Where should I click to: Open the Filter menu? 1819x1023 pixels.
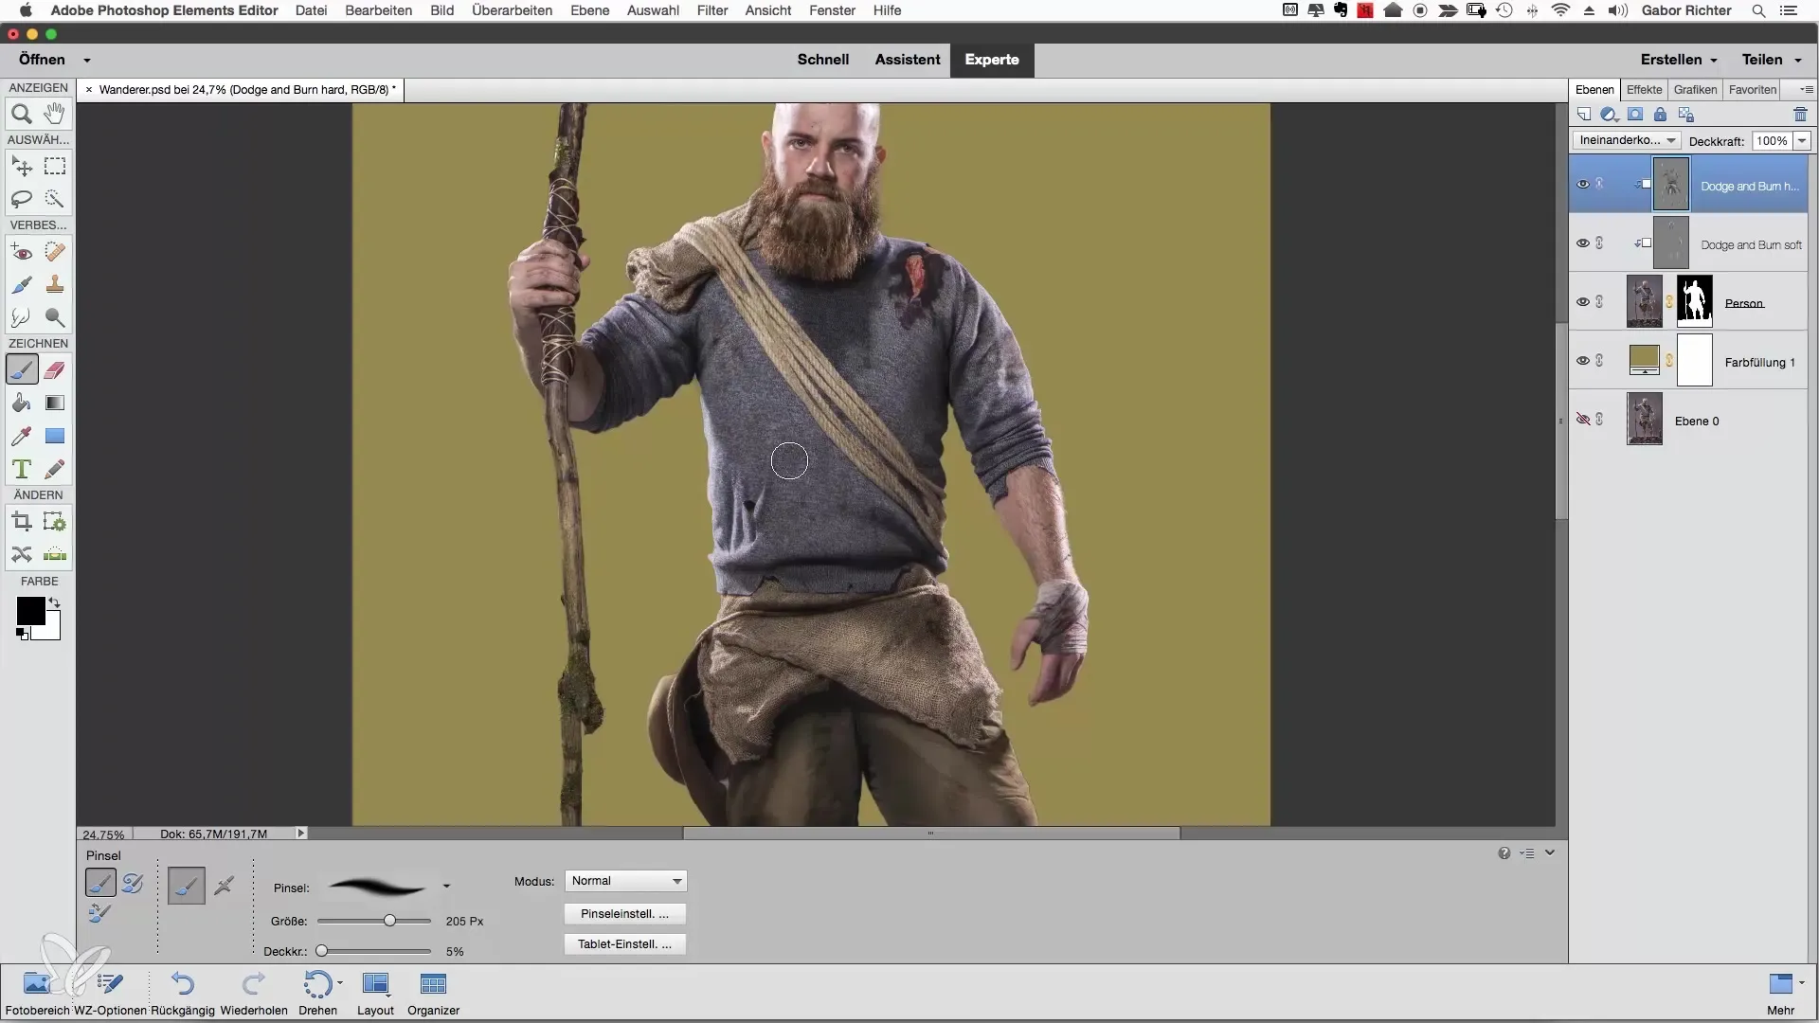click(x=711, y=10)
